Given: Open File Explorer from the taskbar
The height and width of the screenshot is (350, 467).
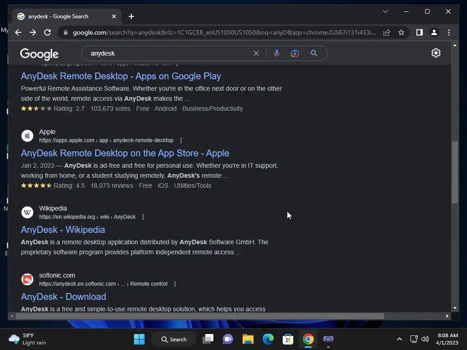Looking at the screenshot, I should click(x=248, y=339).
